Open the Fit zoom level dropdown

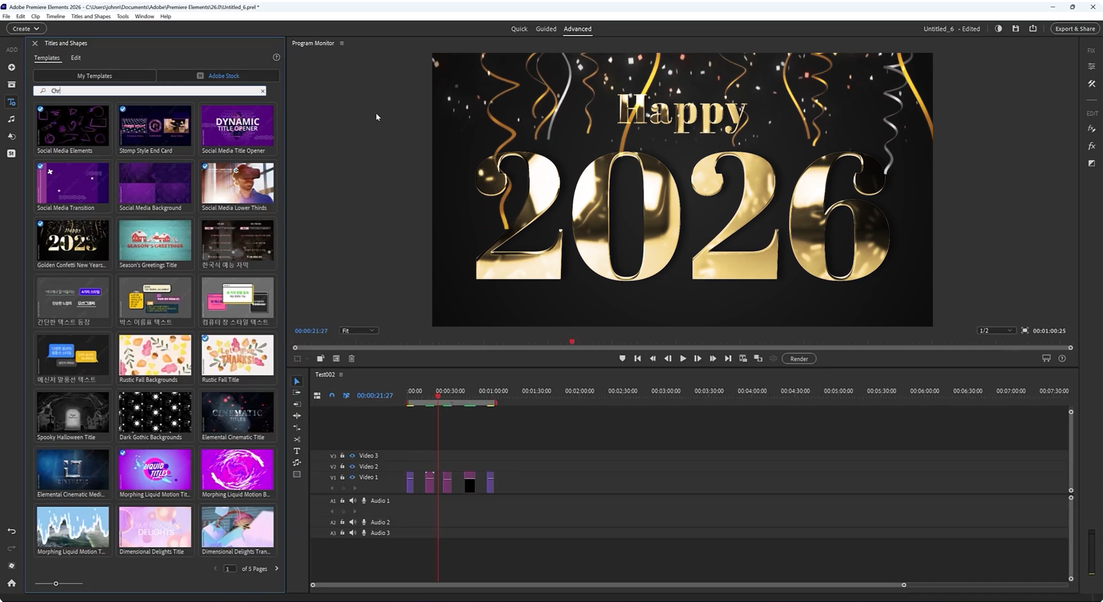tap(358, 331)
